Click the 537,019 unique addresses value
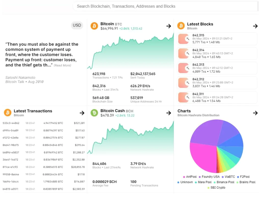Viewport: 261px width, 197px height. pyautogui.click(x=137, y=98)
